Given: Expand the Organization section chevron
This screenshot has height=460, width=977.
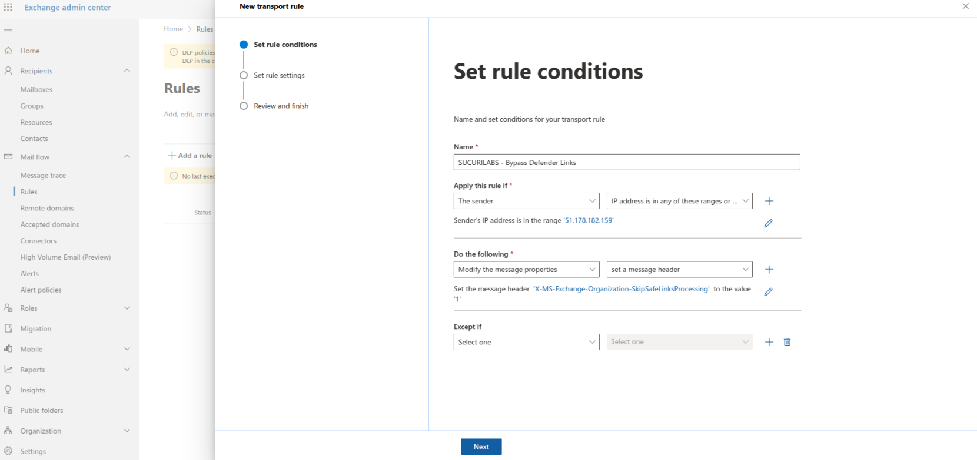Looking at the screenshot, I should click(127, 431).
